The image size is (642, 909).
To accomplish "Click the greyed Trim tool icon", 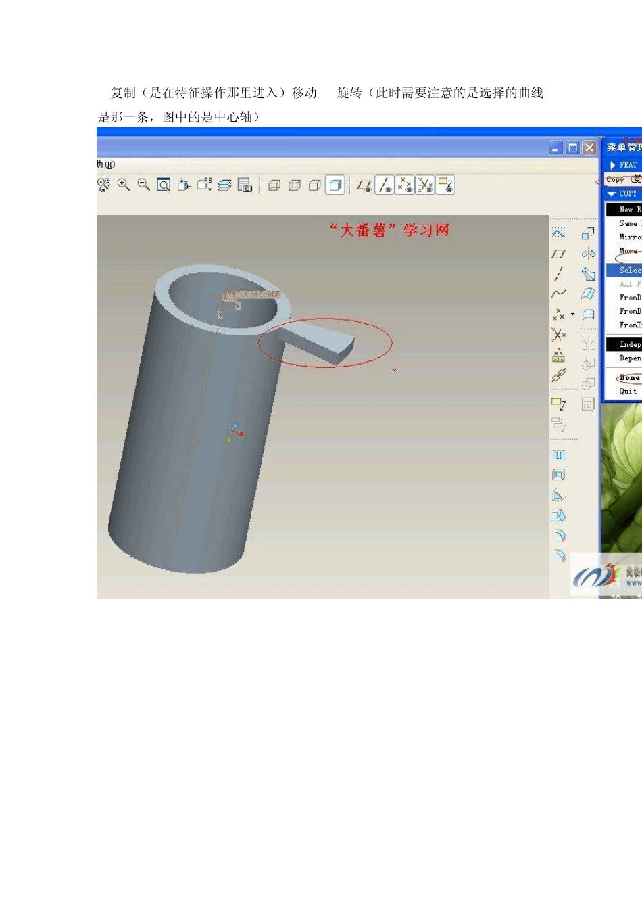I will (x=588, y=384).
